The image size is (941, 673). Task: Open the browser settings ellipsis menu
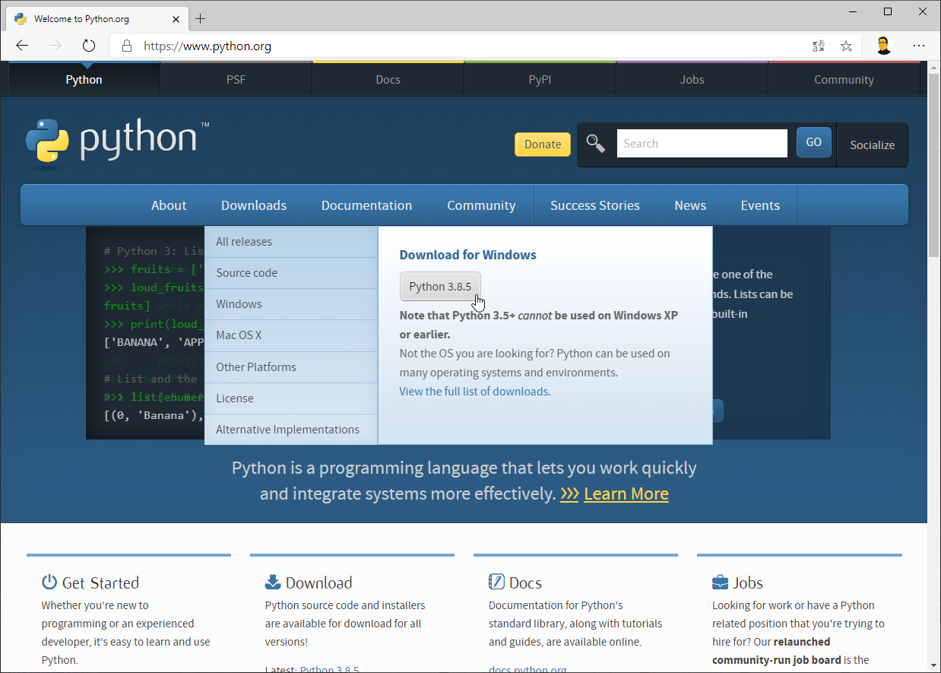[919, 46]
